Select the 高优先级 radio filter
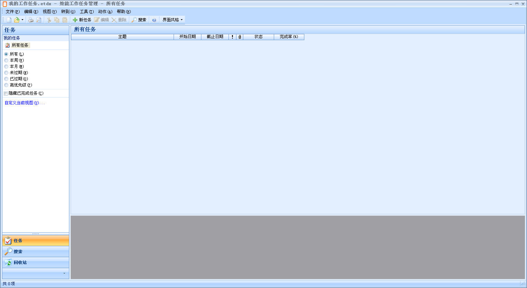Image resolution: width=527 pixels, height=288 pixels. click(x=6, y=85)
